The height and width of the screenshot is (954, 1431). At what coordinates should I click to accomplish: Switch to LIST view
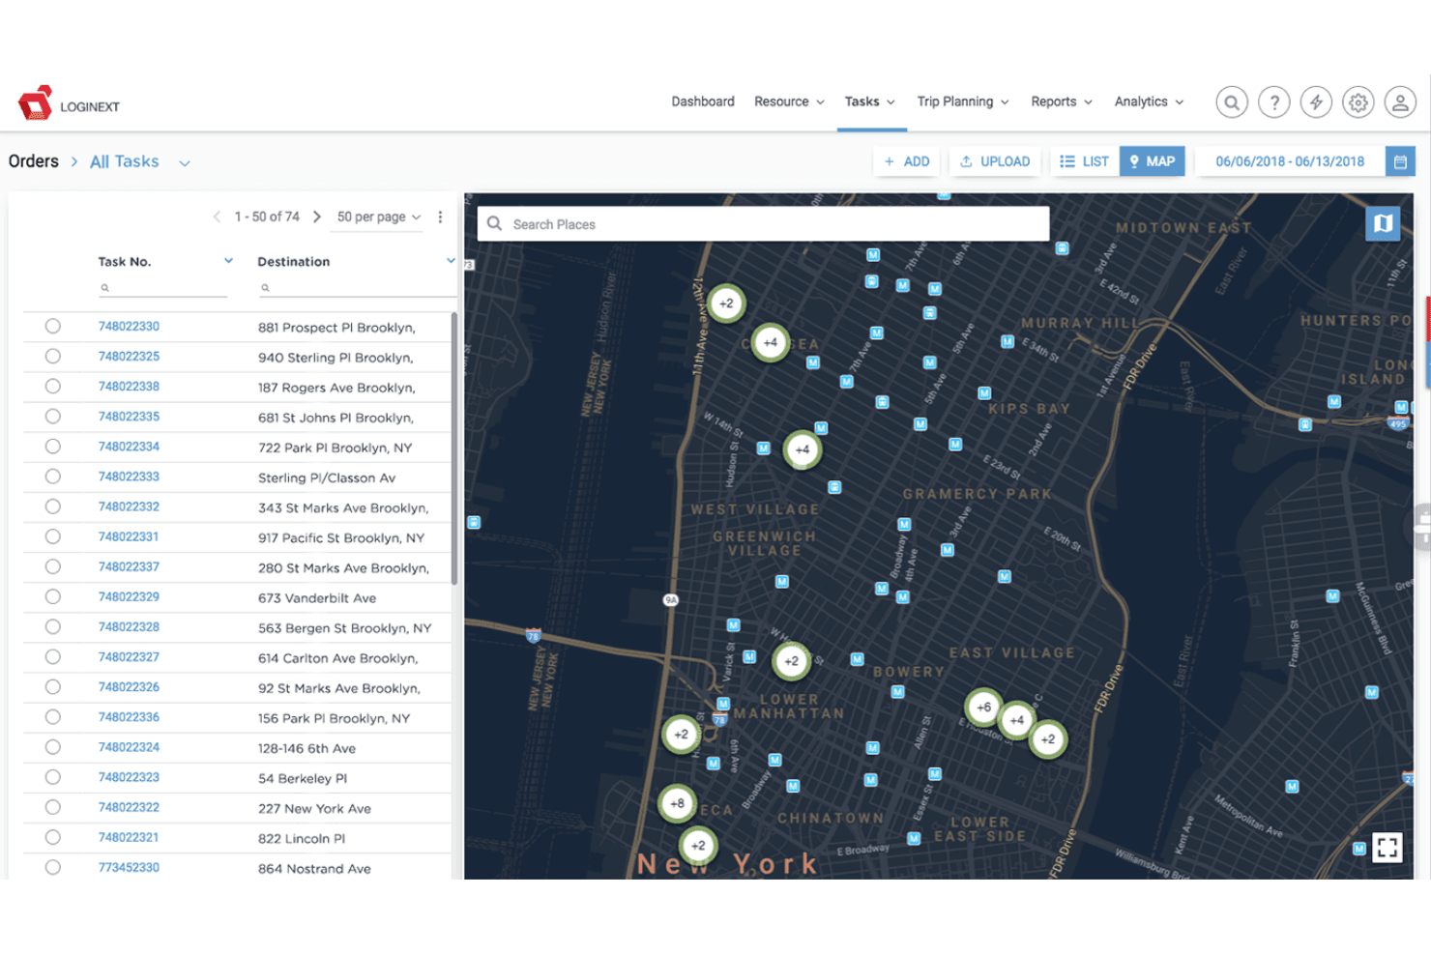pos(1085,161)
